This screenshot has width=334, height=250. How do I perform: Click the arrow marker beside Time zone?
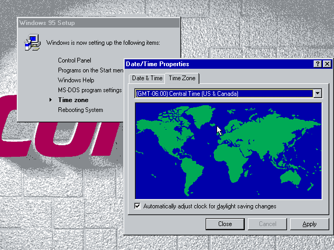51,99
